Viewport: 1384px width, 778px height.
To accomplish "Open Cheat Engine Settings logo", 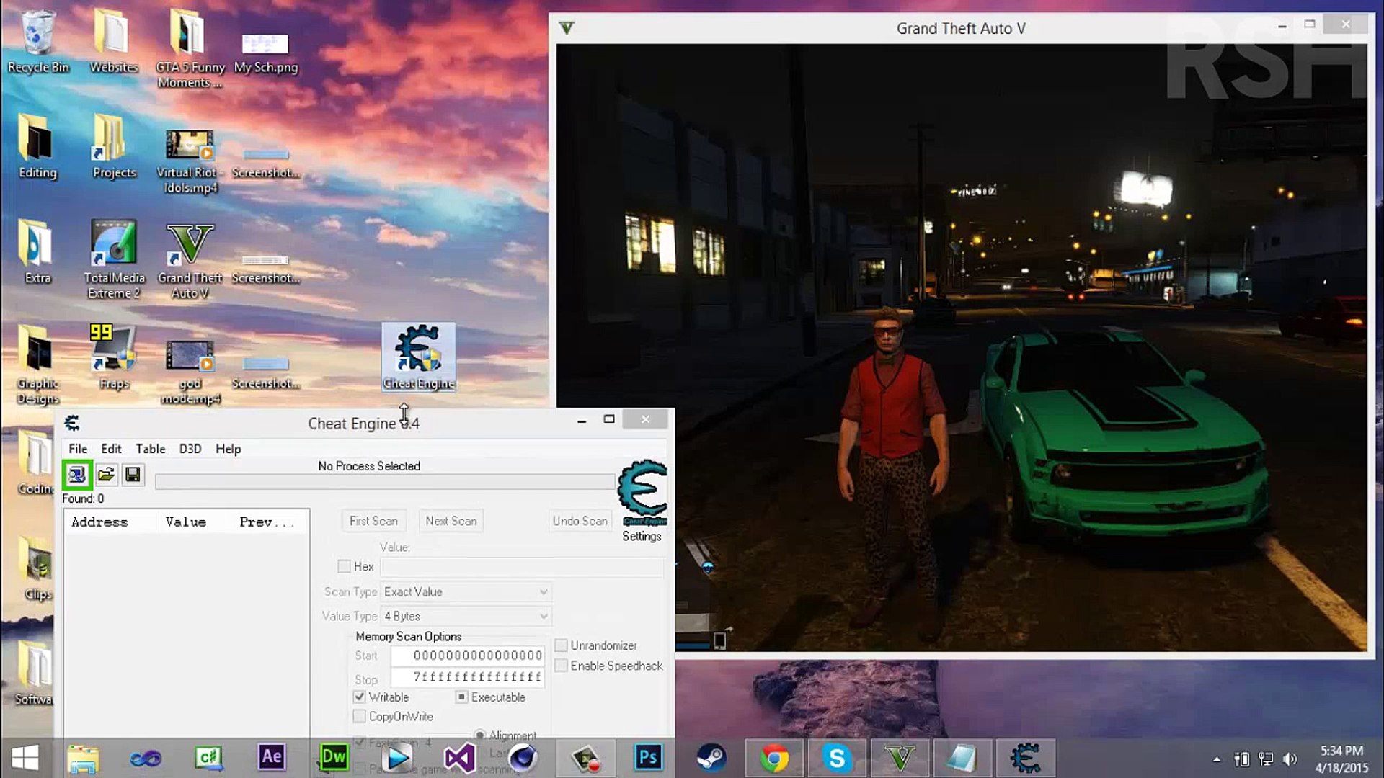I will (x=642, y=493).
